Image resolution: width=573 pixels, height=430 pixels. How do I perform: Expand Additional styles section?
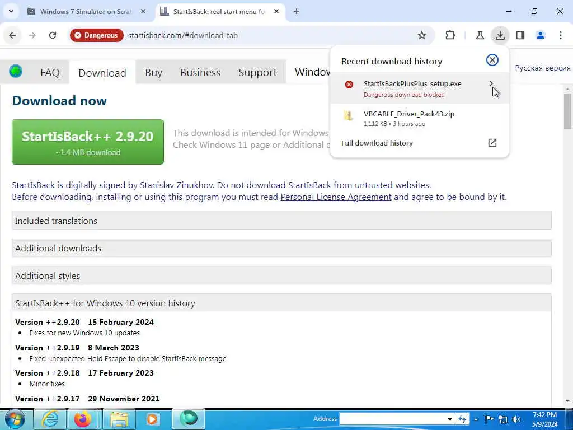(x=281, y=275)
